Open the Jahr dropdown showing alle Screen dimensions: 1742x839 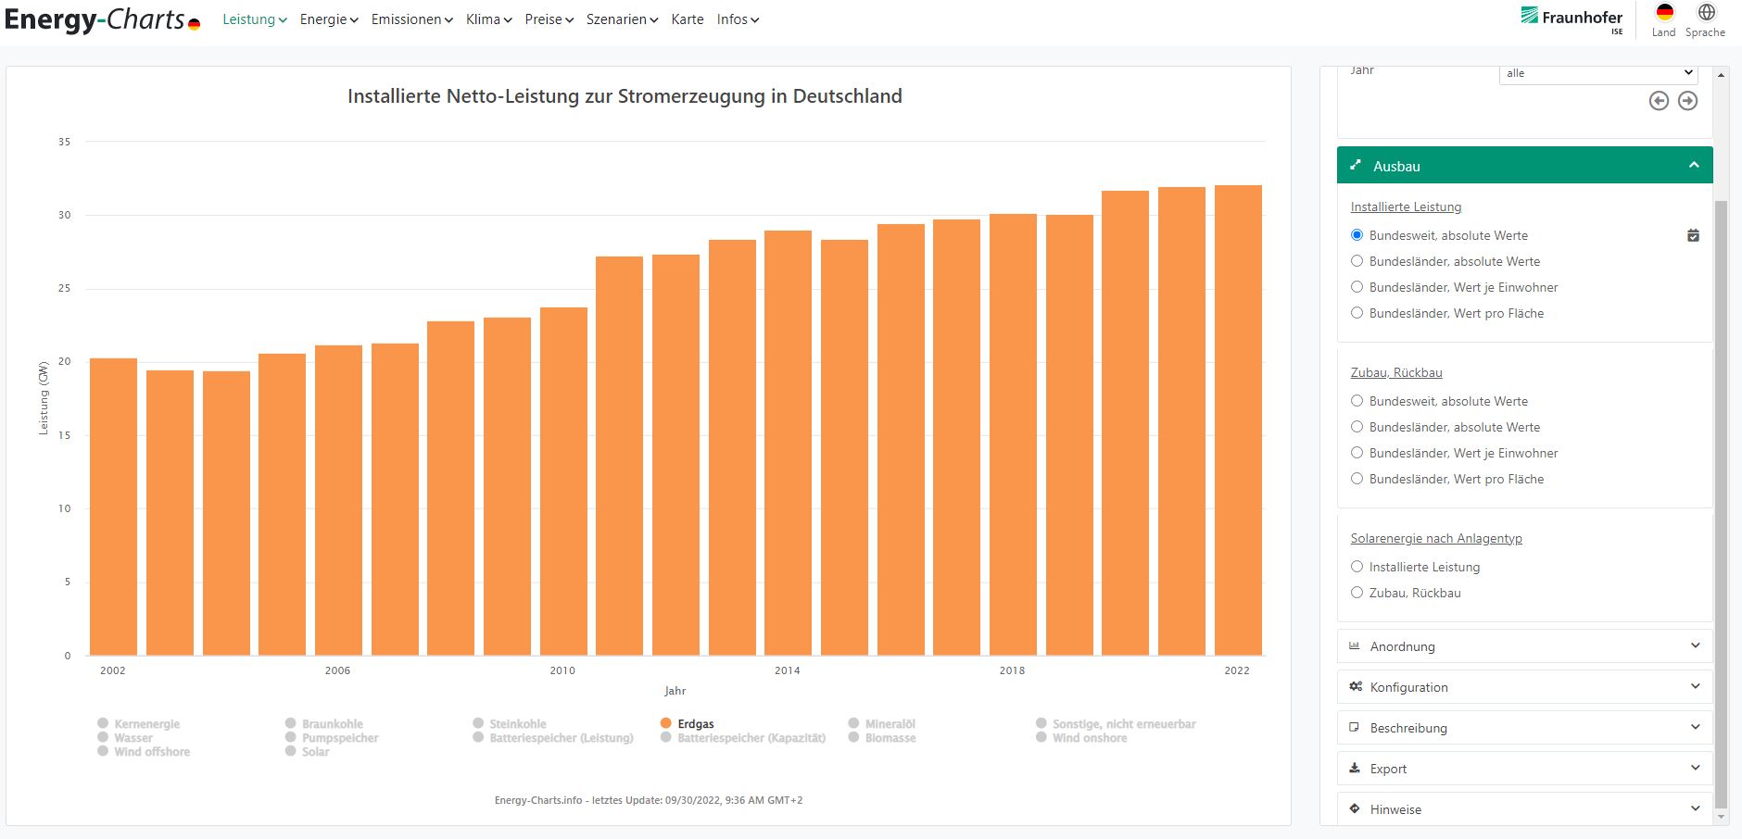tap(1599, 73)
